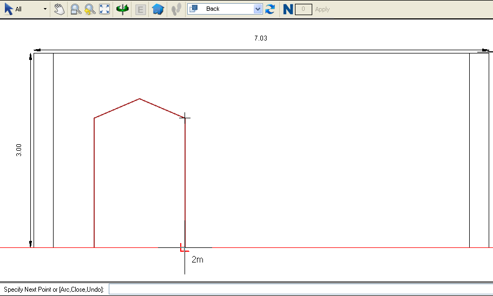Click the 2m cursor distance label
The width and height of the screenshot is (493, 296).
198,260
